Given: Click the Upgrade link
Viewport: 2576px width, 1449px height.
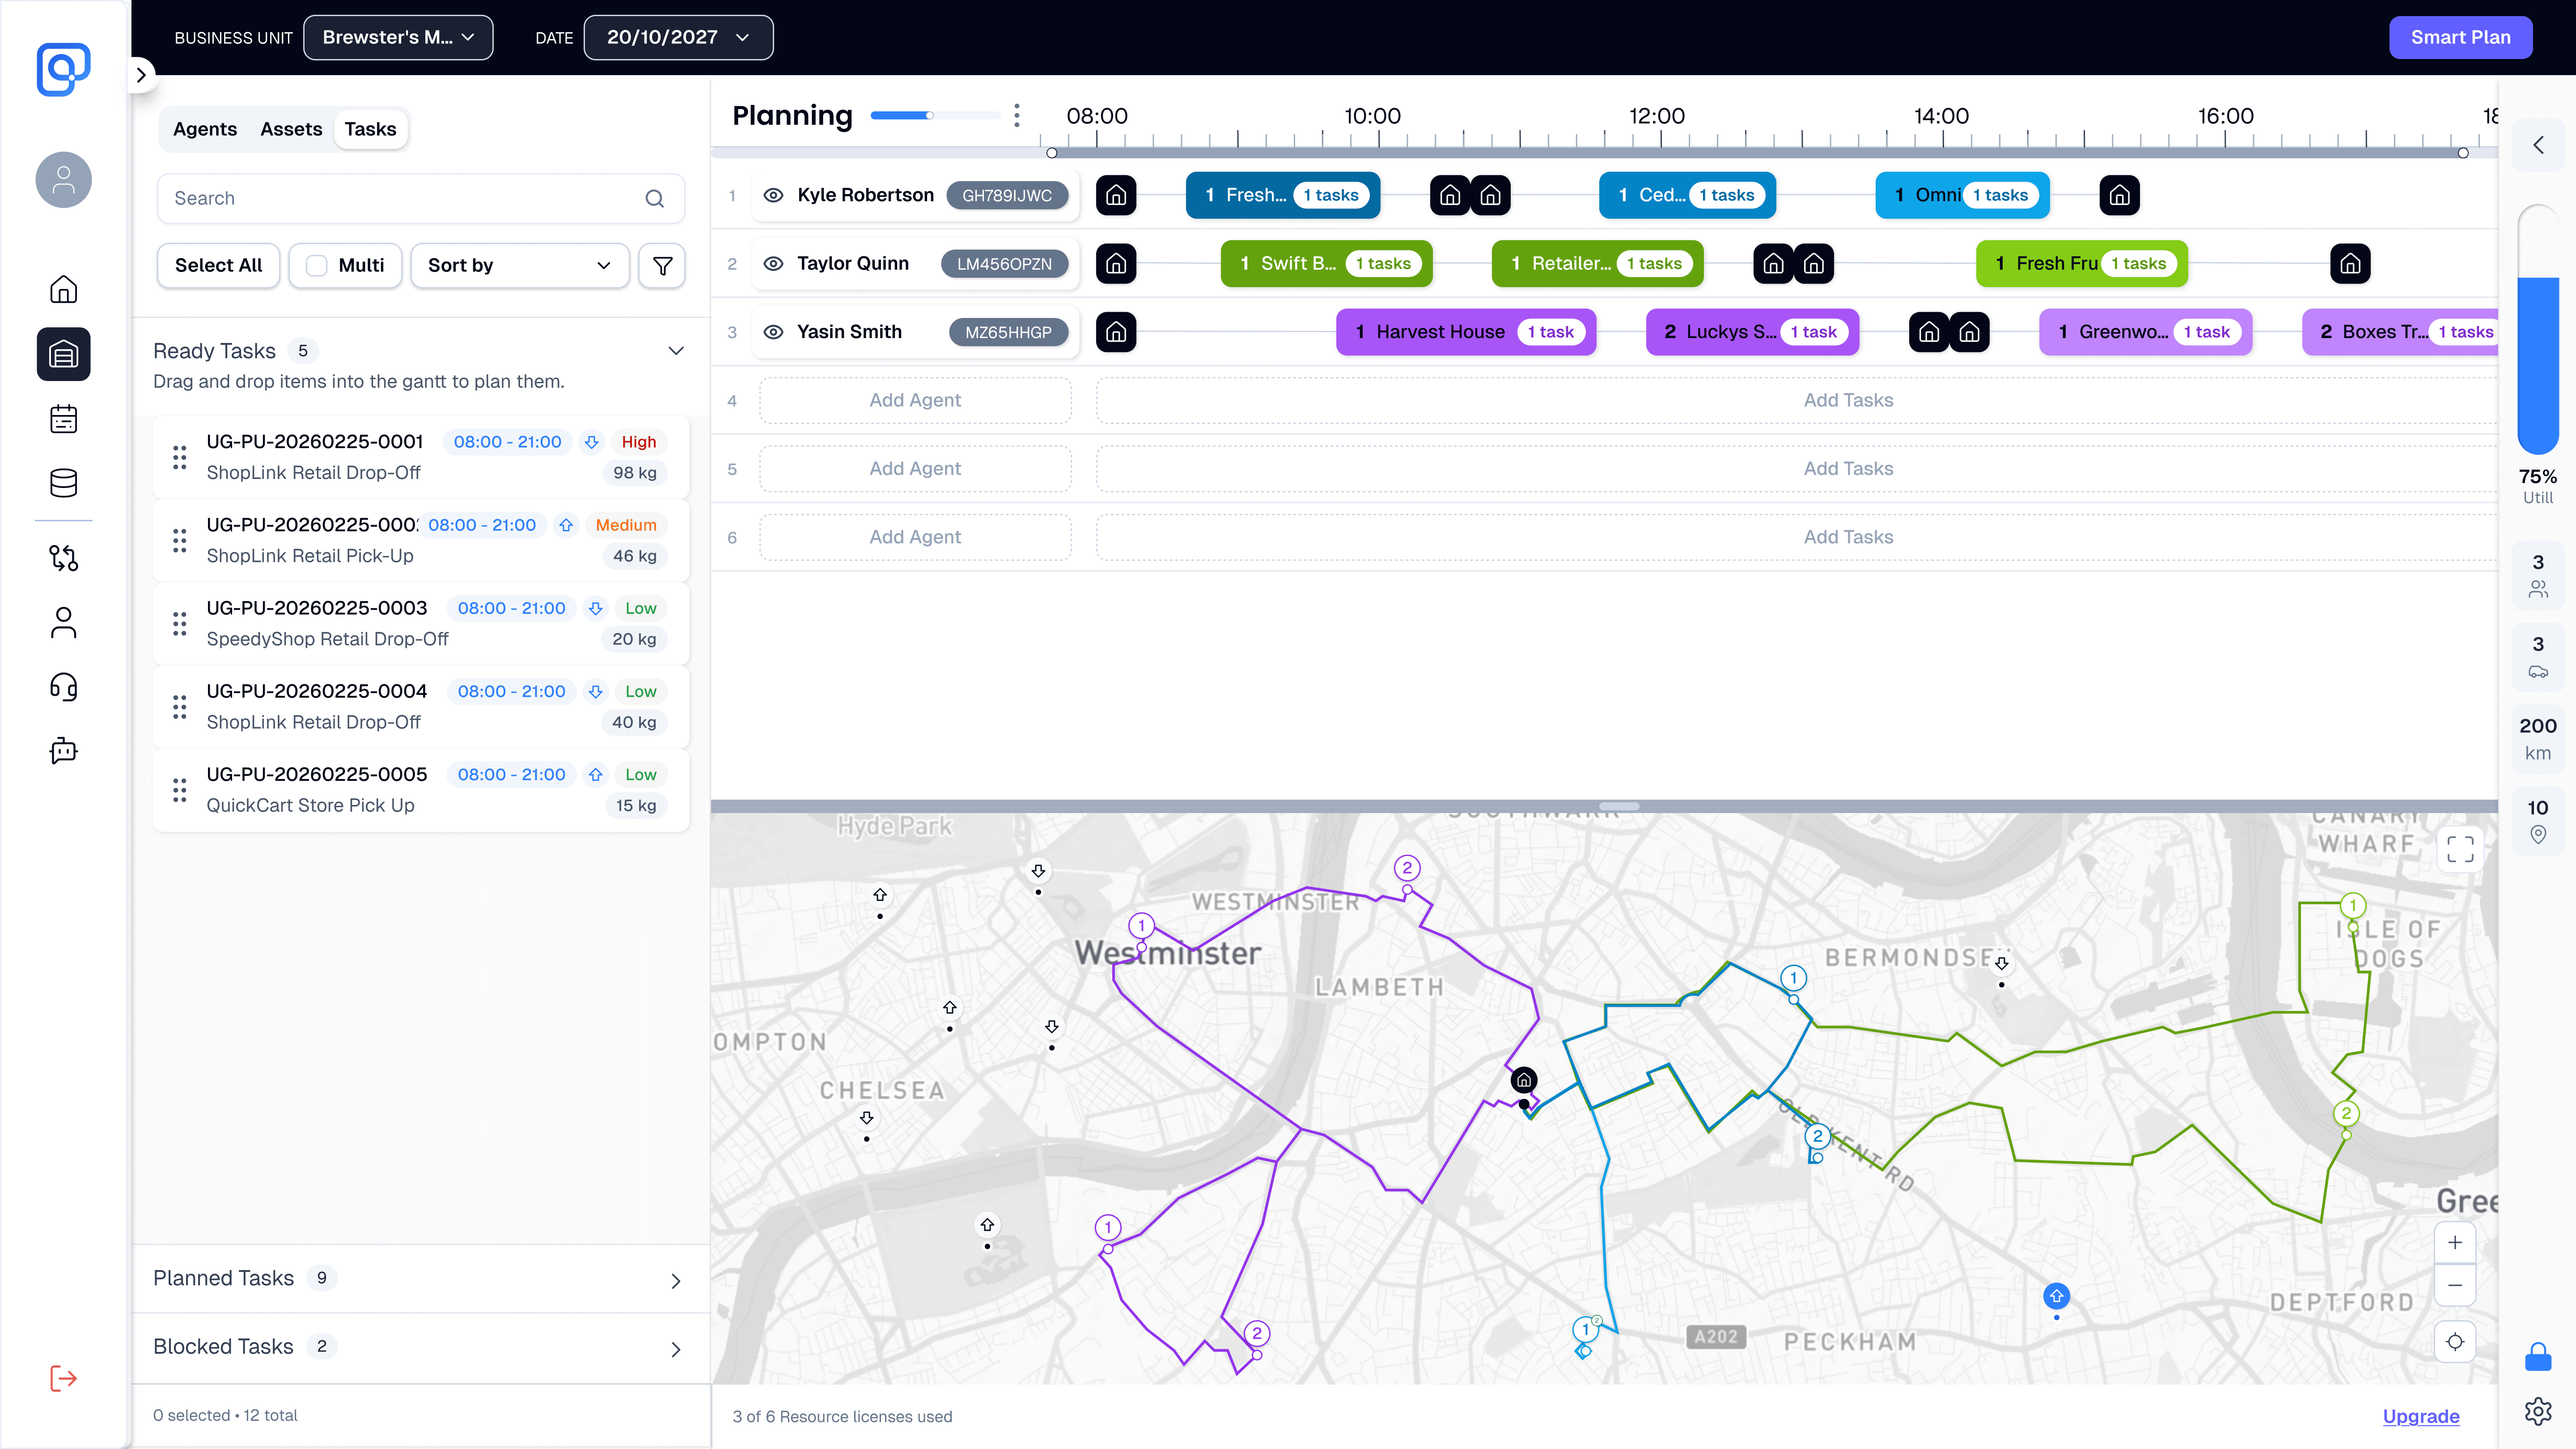Looking at the screenshot, I should [x=2421, y=1416].
